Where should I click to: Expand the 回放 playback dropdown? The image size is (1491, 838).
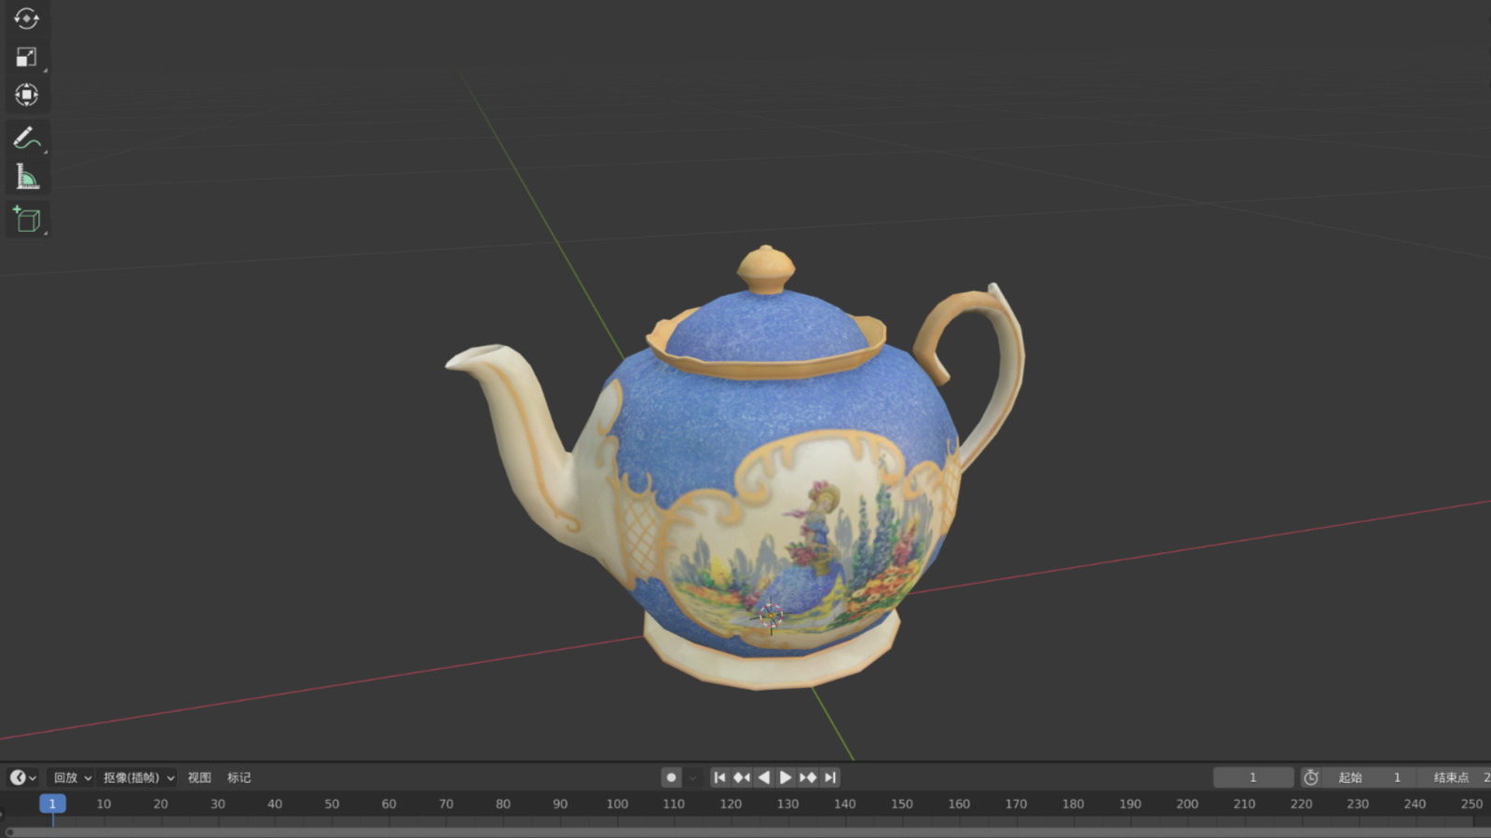[72, 777]
